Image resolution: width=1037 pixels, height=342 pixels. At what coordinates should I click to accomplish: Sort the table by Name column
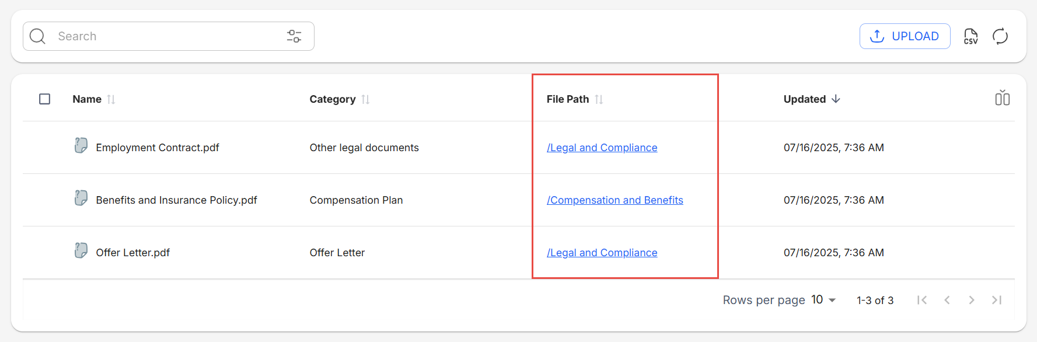[111, 99]
